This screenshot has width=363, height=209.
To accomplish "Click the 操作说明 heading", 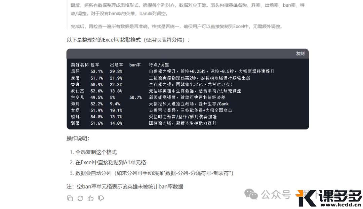I will point(78,138).
